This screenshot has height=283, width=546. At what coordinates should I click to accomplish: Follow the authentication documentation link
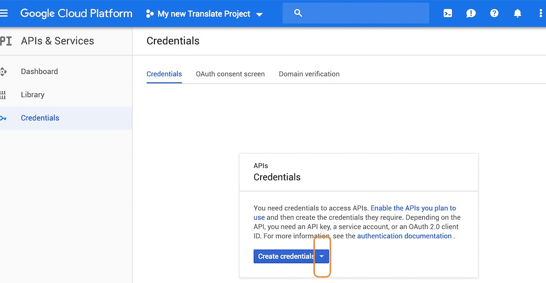click(x=404, y=236)
